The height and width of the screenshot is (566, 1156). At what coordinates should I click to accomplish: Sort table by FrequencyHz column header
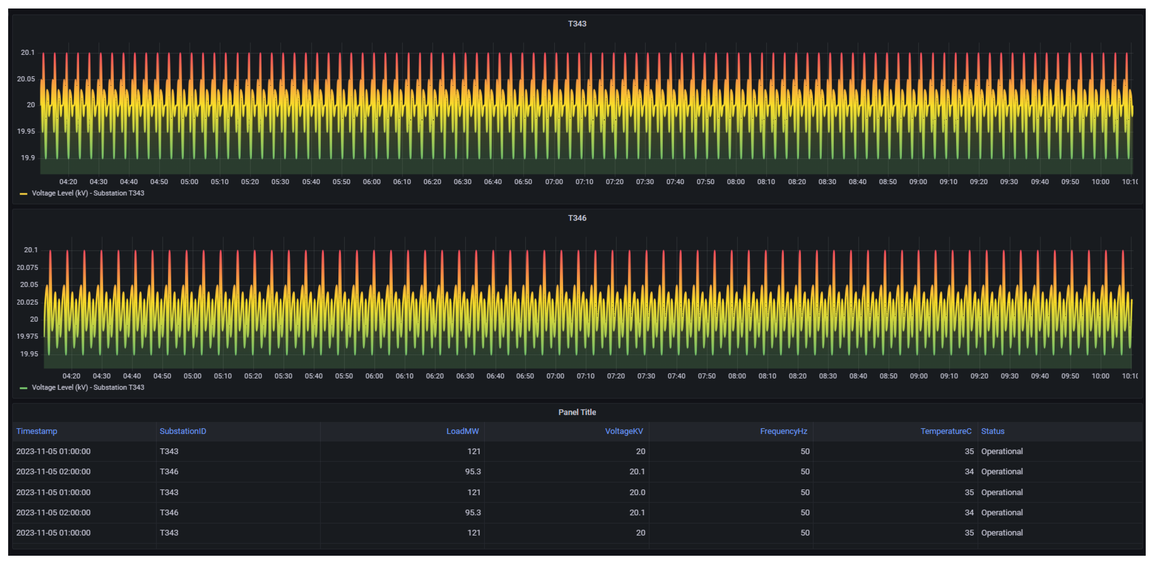(783, 431)
